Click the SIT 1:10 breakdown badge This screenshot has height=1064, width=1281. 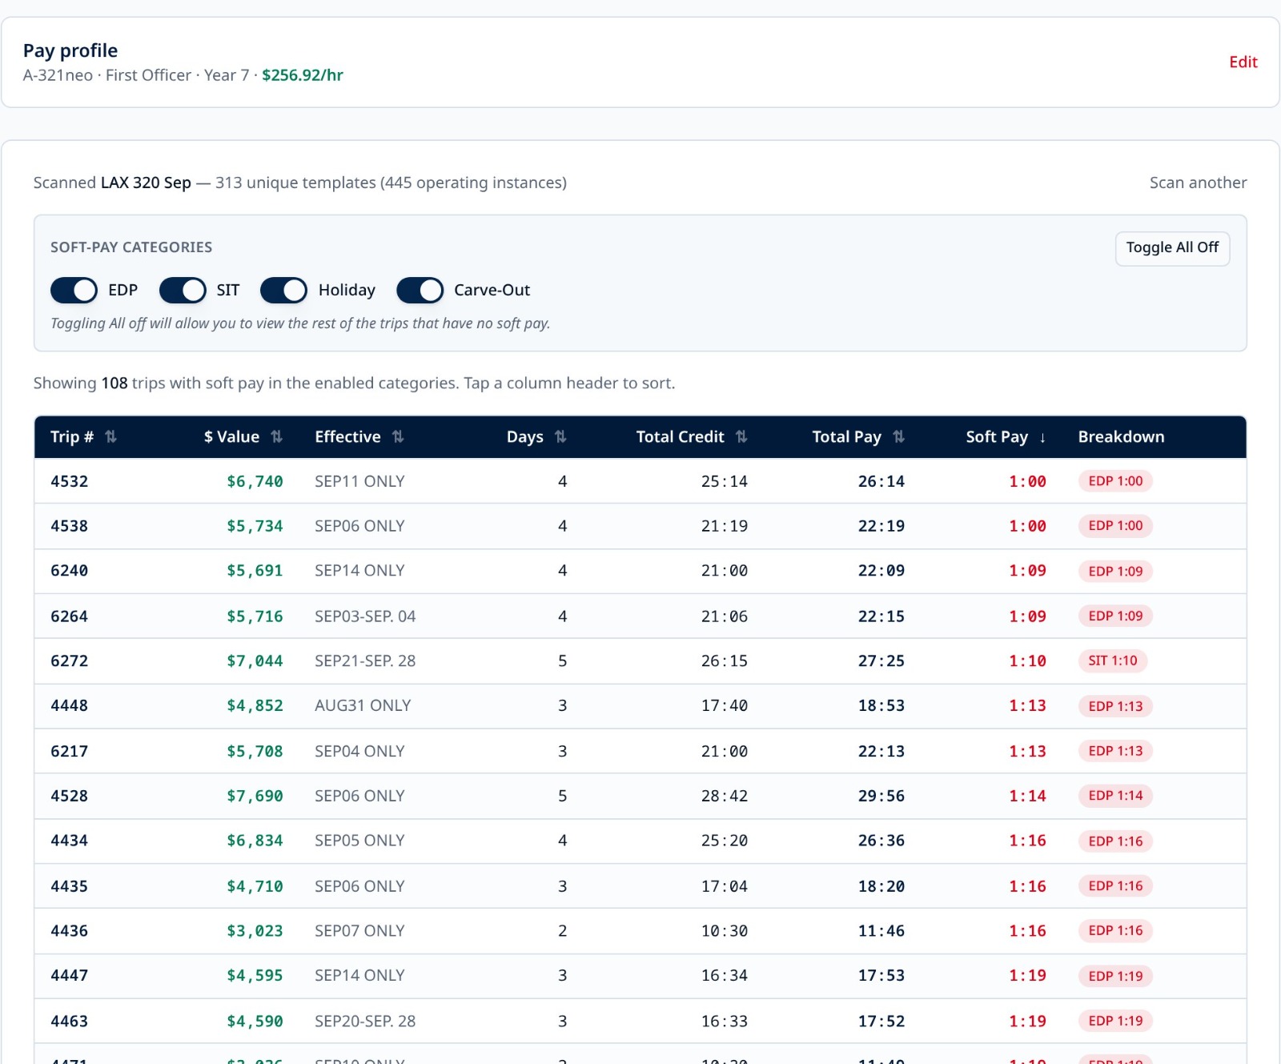pos(1113,660)
